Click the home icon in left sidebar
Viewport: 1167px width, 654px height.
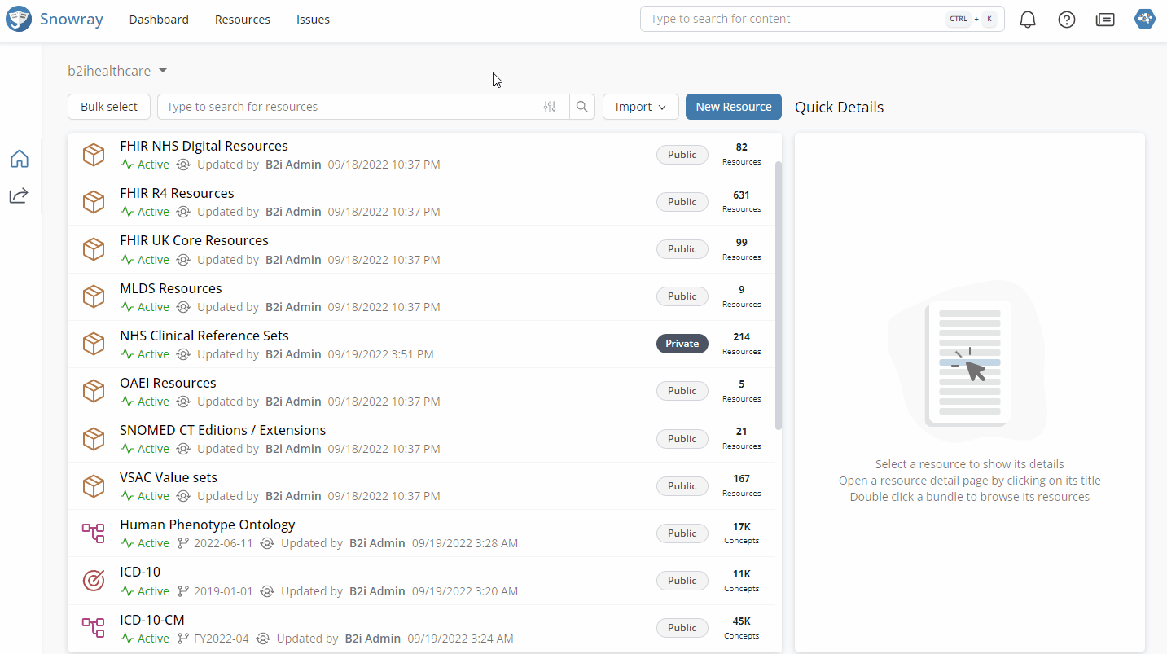click(x=20, y=159)
